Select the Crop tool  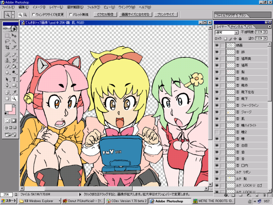pos(7,47)
